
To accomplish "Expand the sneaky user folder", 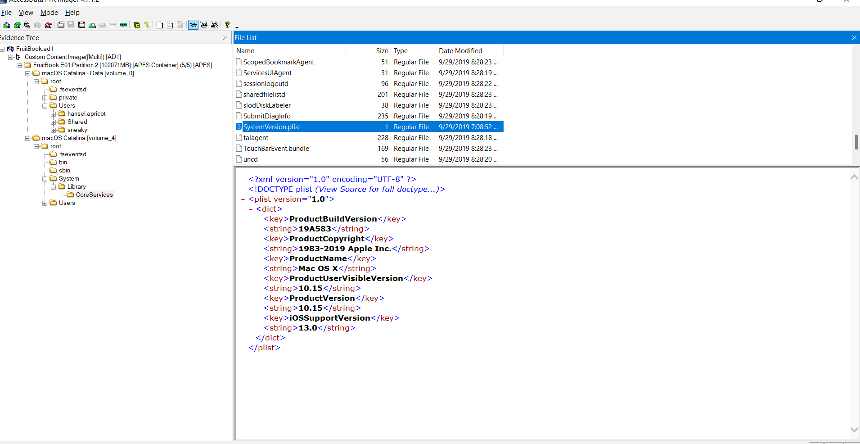I will (54, 130).
